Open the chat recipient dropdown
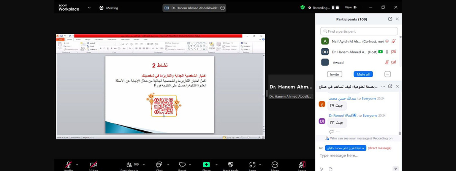The width and height of the screenshot is (456, 171). pyautogui.click(x=346, y=148)
